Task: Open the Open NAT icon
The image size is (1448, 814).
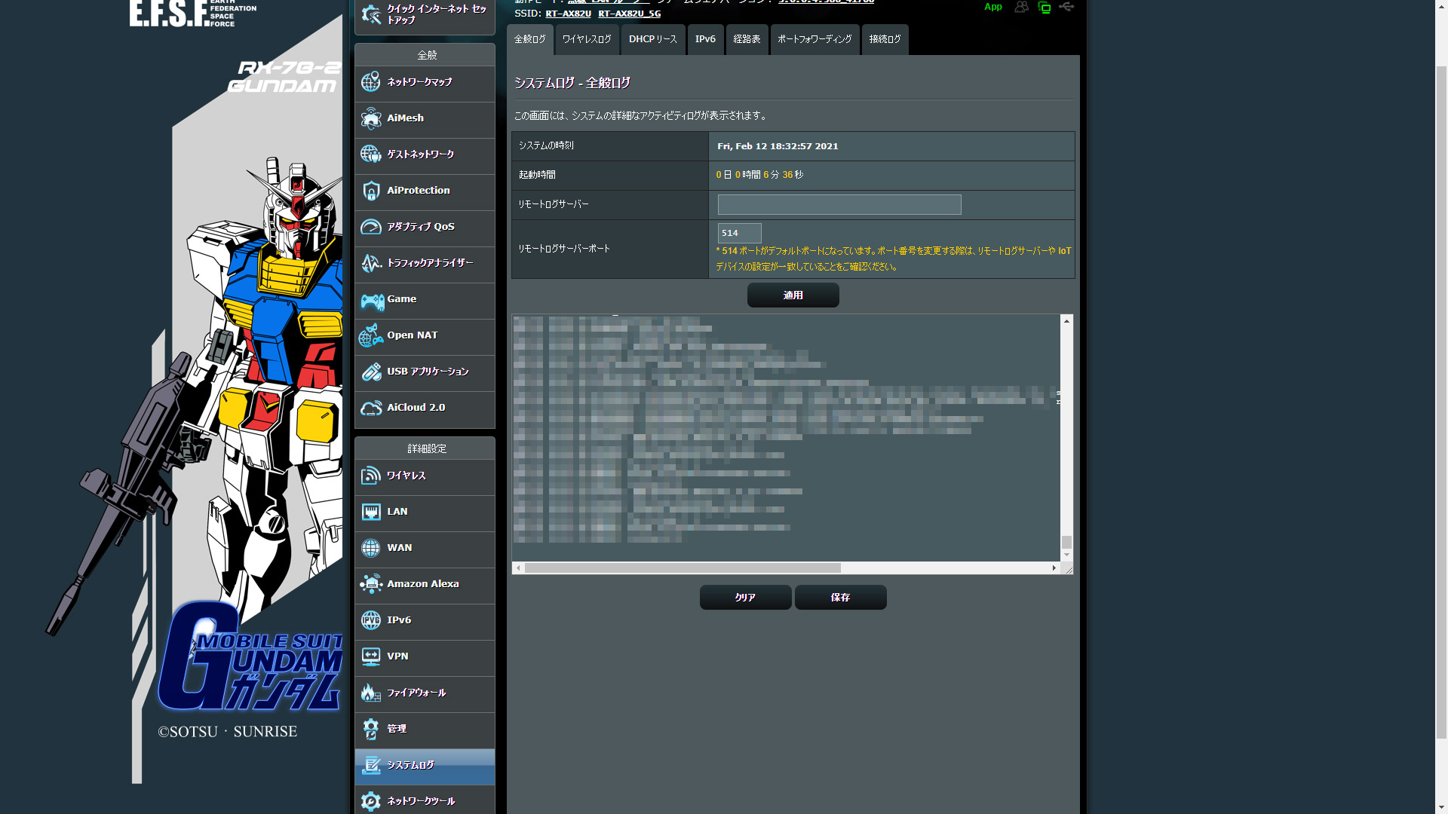Action: click(370, 335)
